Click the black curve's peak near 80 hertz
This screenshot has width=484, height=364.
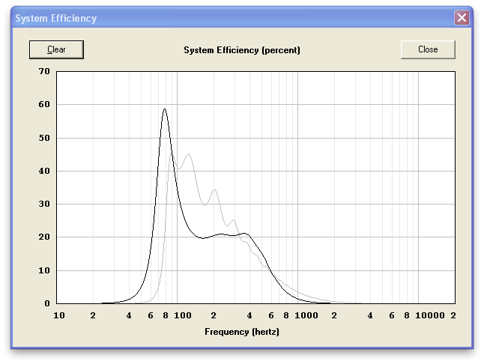(165, 109)
